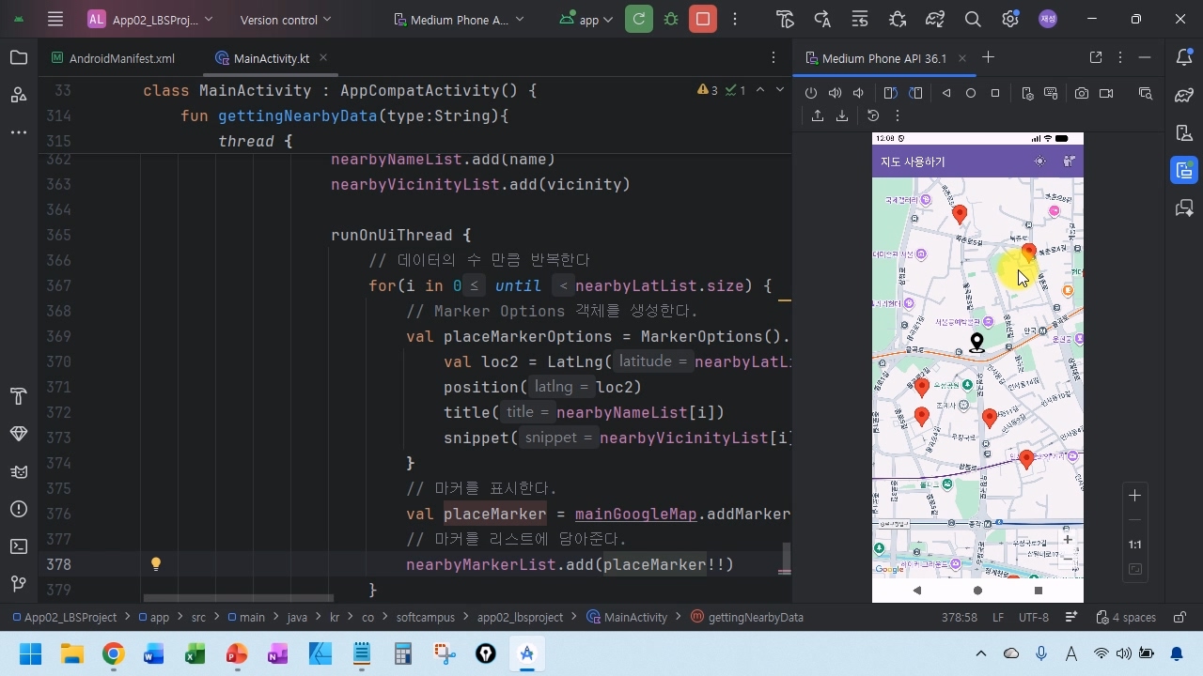Toggle the emulator power button
The height and width of the screenshot is (676, 1203).
pyautogui.click(x=811, y=93)
